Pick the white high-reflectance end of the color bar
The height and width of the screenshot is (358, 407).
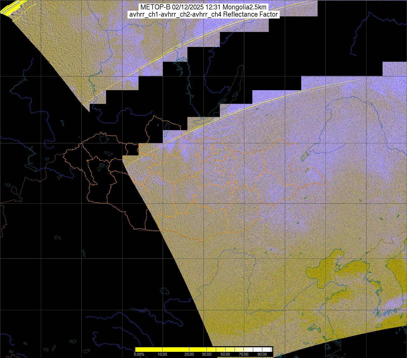[x=267, y=349]
